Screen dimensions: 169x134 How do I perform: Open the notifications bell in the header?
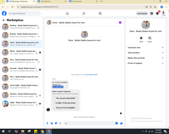pyautogui.click(x=158, y=14)
